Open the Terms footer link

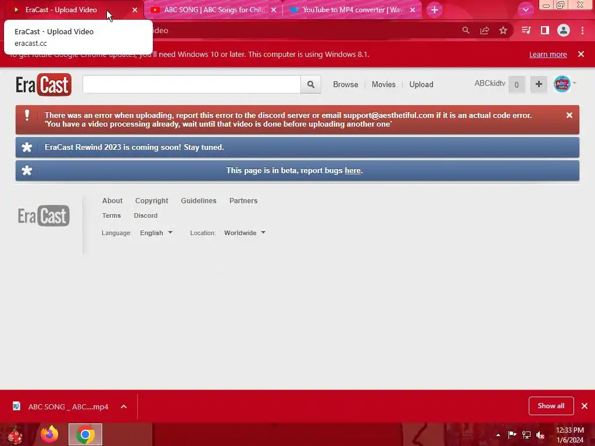(111, 215)
